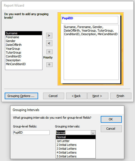Image resolution: width=135 pixels, height=161 pixels.
Task: Choose 5 Initial Letters interval
Action: 76,156
